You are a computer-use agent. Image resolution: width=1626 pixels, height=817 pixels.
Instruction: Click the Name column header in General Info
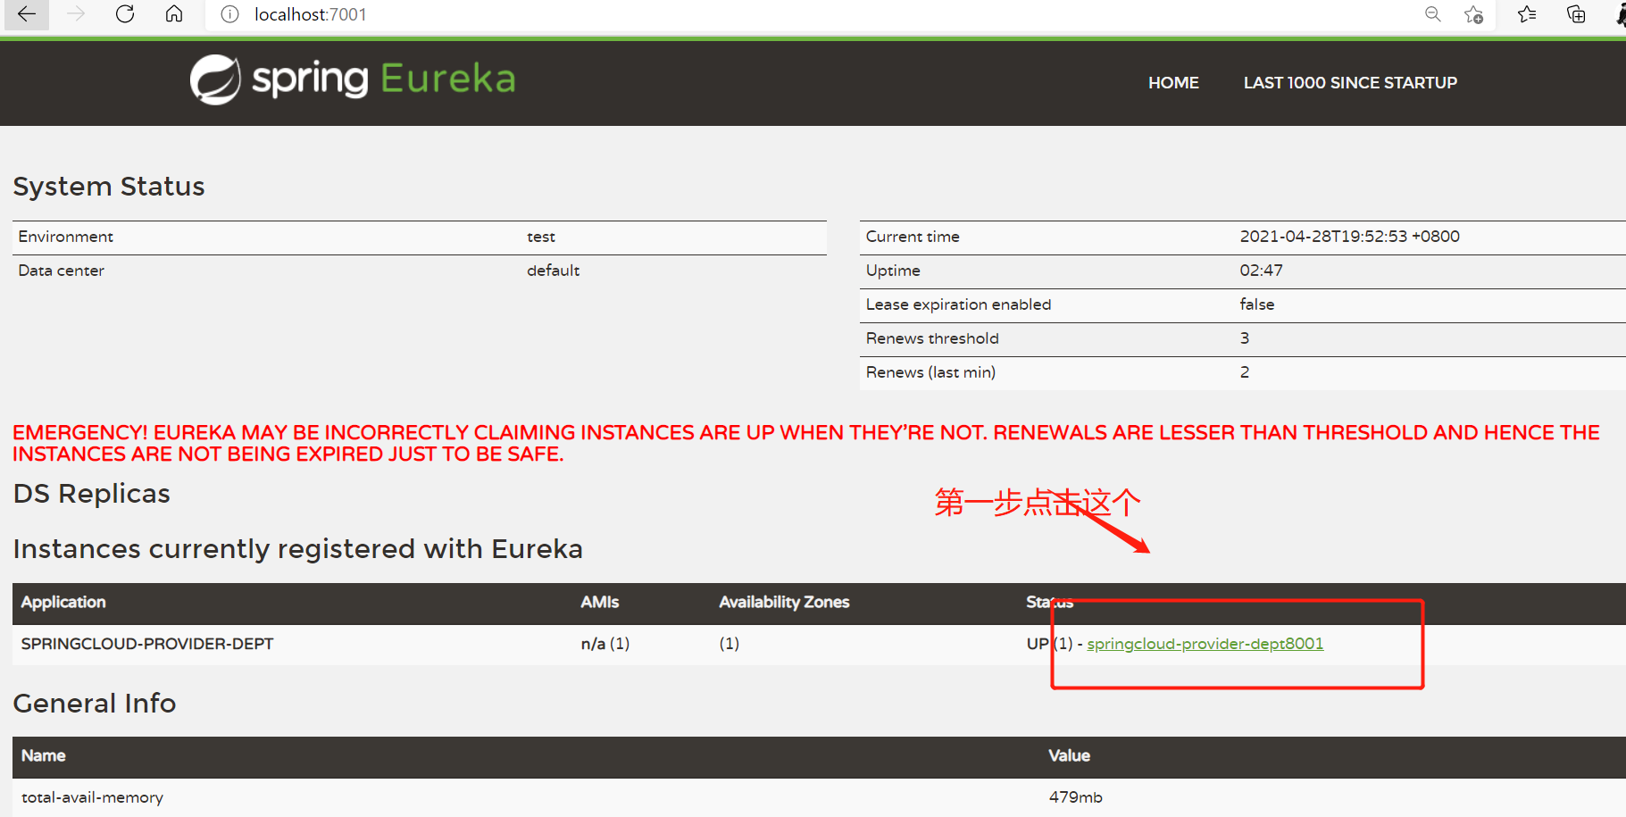(x=44, y=756)
